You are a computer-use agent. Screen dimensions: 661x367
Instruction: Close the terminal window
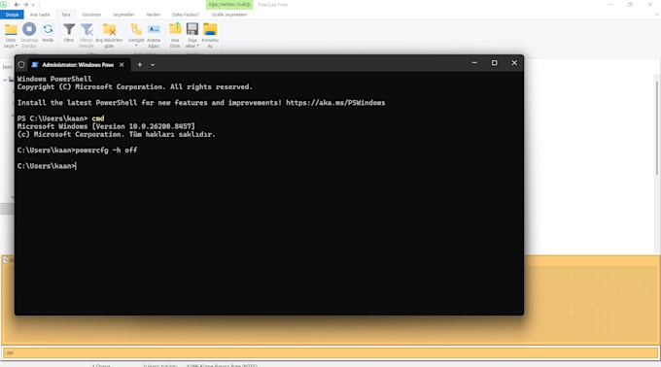514,63
